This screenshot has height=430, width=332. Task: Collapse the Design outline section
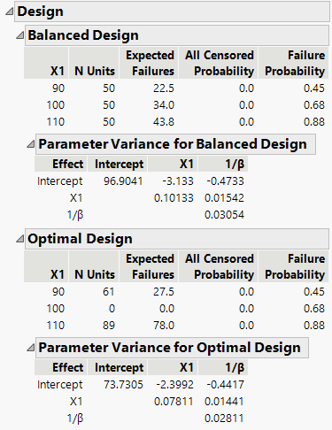[10, 12]
